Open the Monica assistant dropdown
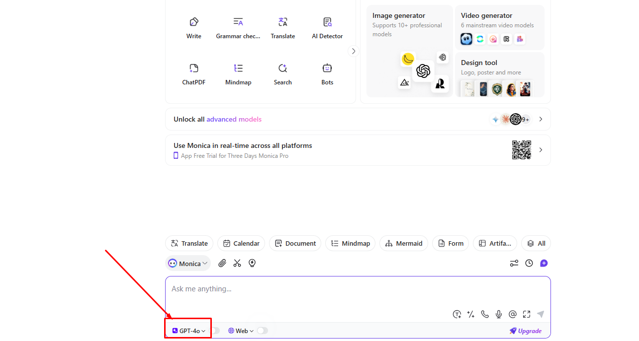 point(188,263)
